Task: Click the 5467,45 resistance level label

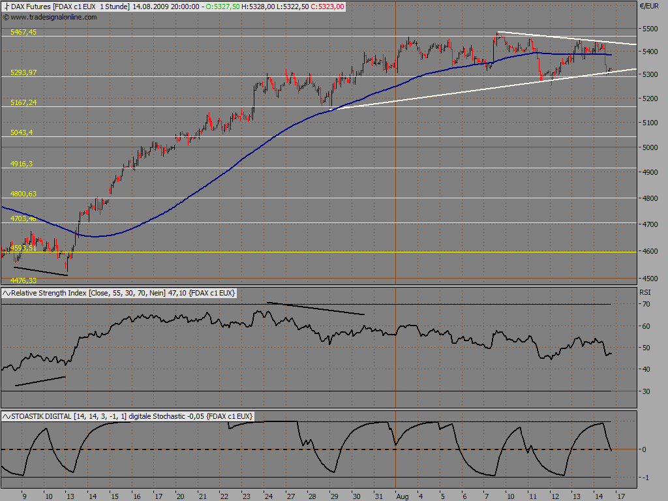Action: point(23,33)
